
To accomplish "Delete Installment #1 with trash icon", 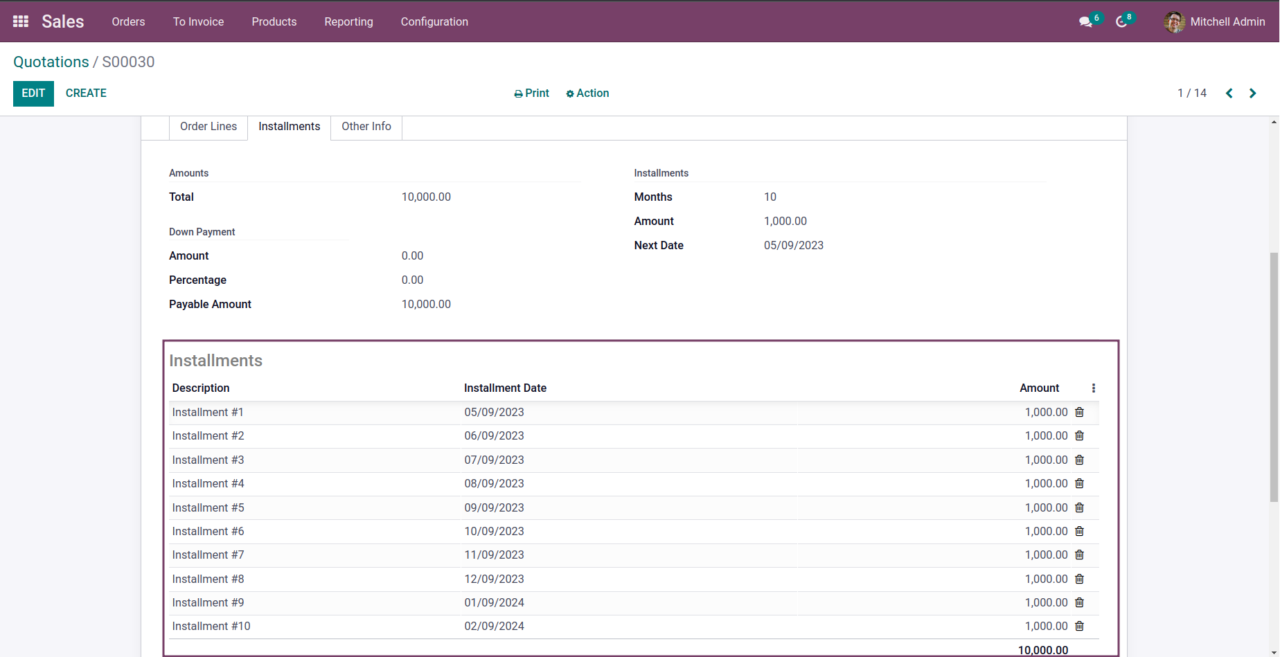I will [1079, 413].
